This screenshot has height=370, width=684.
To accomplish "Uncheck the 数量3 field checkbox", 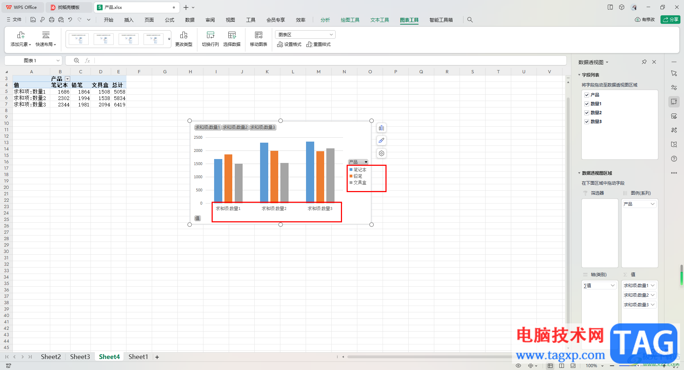I will pos(587,122).
